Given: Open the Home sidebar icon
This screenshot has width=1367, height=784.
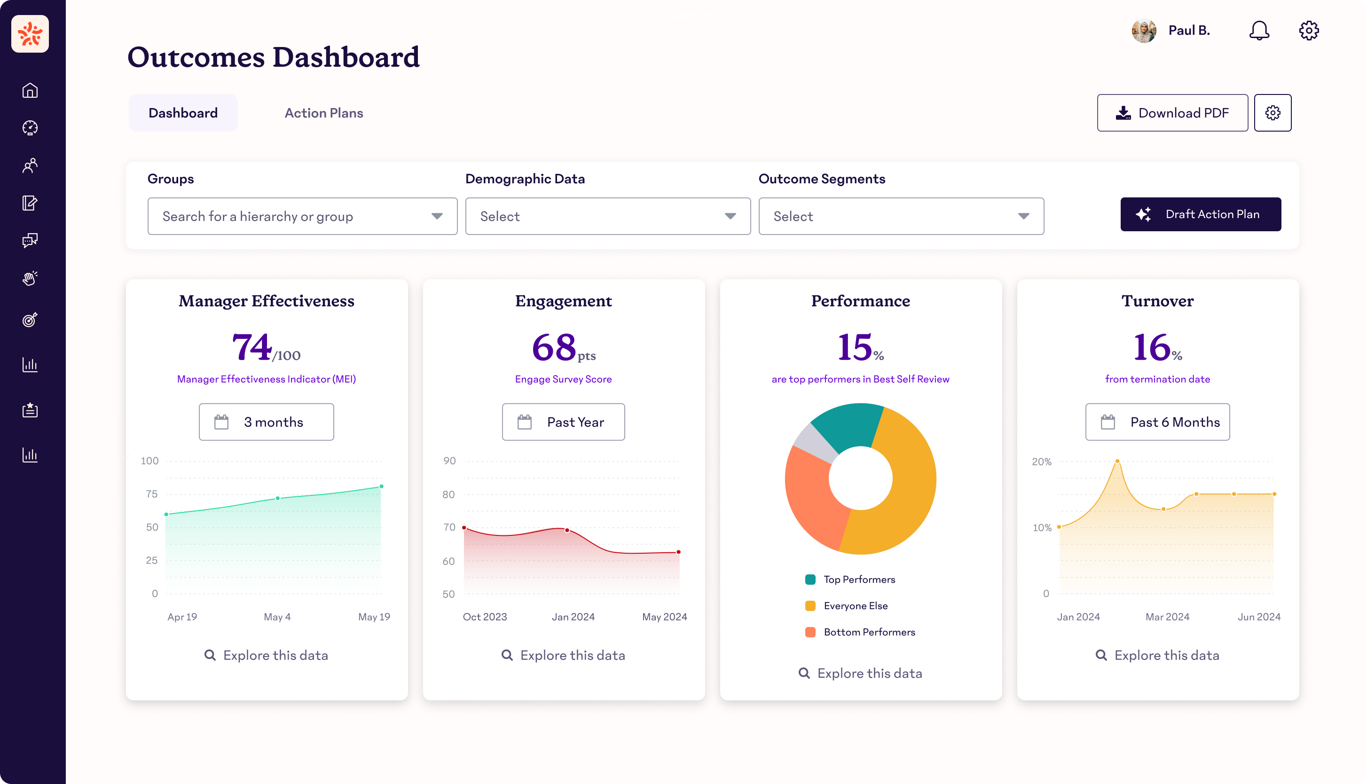Looking at the screenshot, I should [x=30, y=90].
